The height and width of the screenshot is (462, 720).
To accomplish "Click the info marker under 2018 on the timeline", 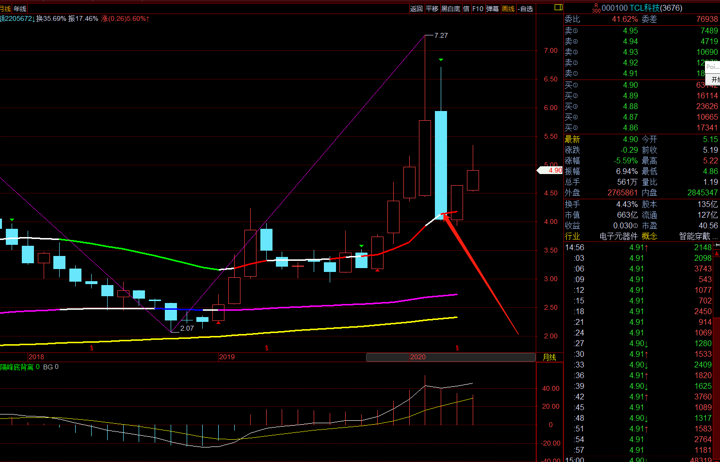I will point(92,348).
